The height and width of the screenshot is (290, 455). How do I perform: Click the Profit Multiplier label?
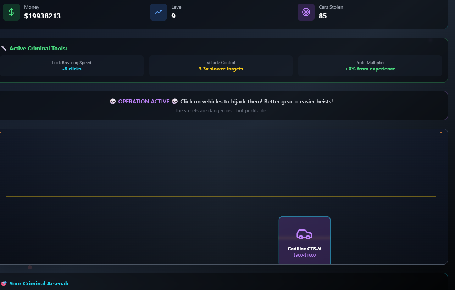click(x=370, y=63)
